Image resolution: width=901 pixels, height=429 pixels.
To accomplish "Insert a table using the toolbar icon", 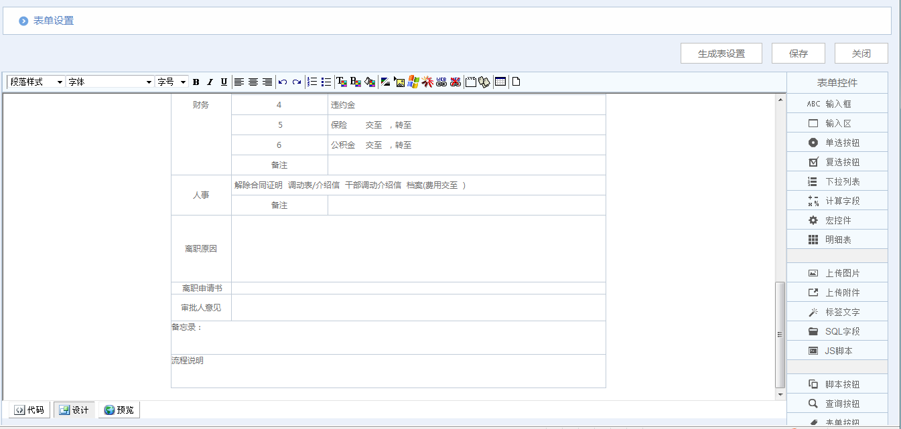I will [499, 81].
